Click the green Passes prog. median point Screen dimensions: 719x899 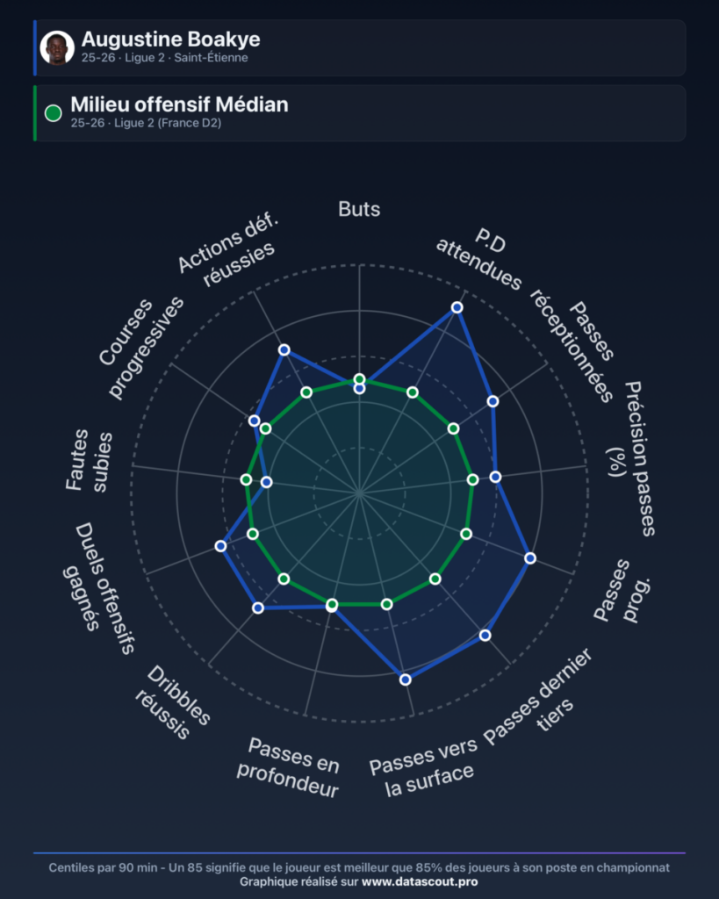click(466, 534)
